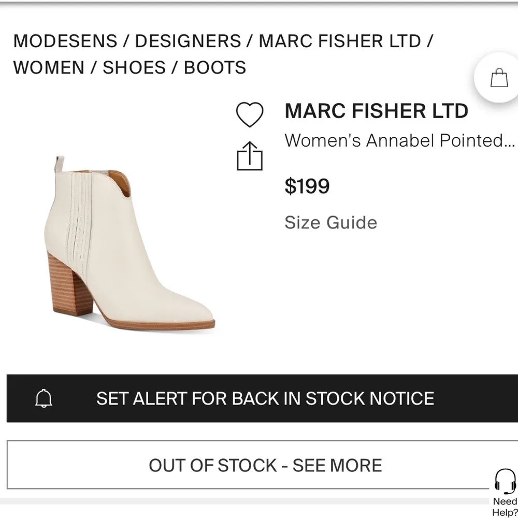Select WOMEN in the breadcrumb path

(50, 68)
